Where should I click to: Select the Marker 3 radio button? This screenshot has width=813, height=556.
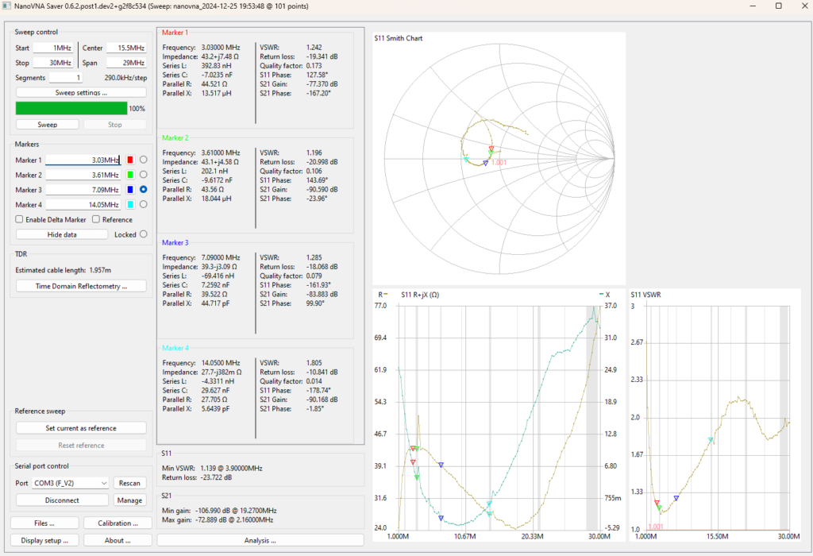[144, 190]
